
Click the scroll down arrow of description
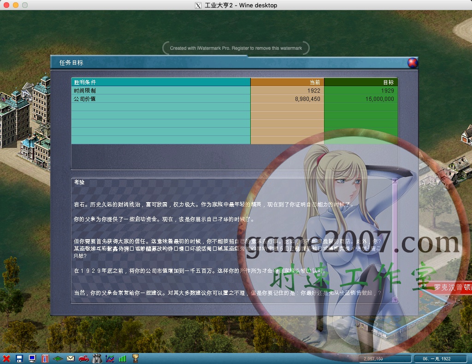(395, 300)
